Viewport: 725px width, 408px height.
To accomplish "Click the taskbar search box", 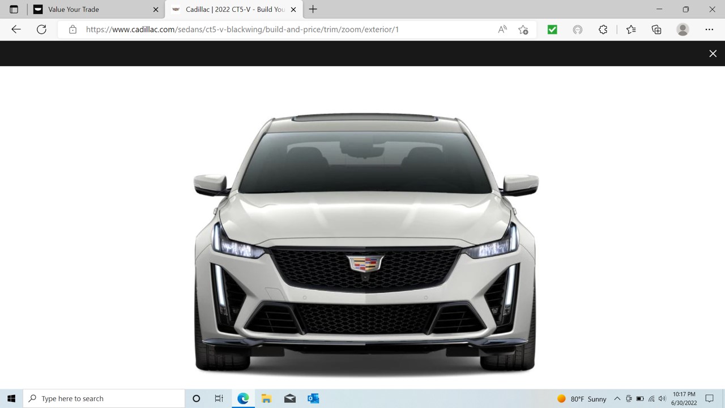I will click(104, 398).
